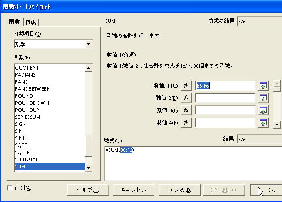Select ROUND in the function list
This screenshot has width=282, height=202.
(49, 96)
